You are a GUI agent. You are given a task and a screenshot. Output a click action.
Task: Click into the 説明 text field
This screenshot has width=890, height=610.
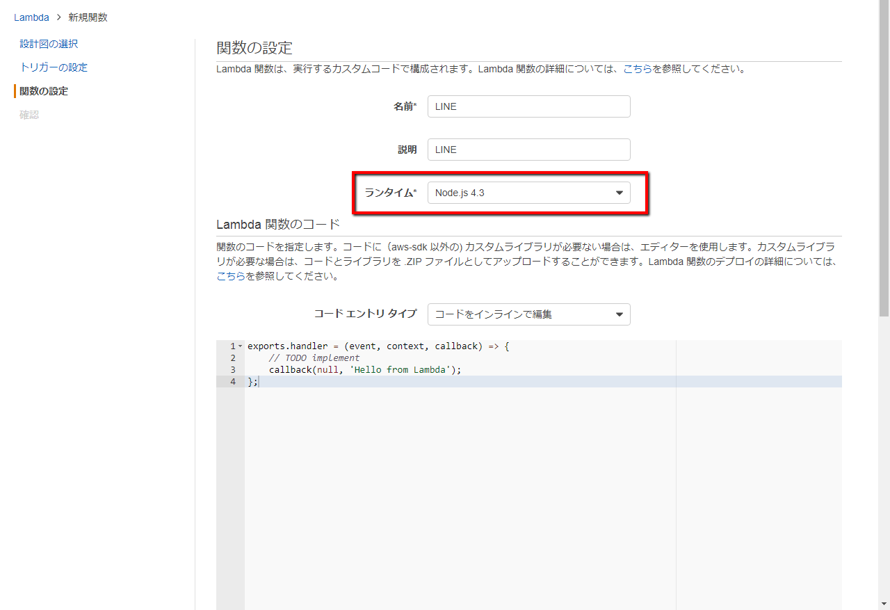click(528, 150)
